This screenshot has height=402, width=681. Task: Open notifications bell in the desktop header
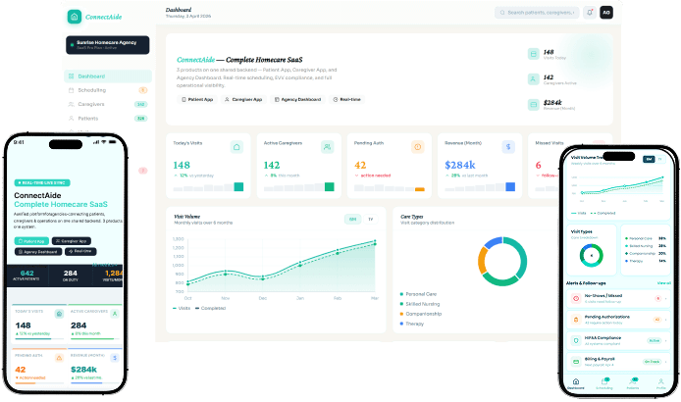[590, 13]
